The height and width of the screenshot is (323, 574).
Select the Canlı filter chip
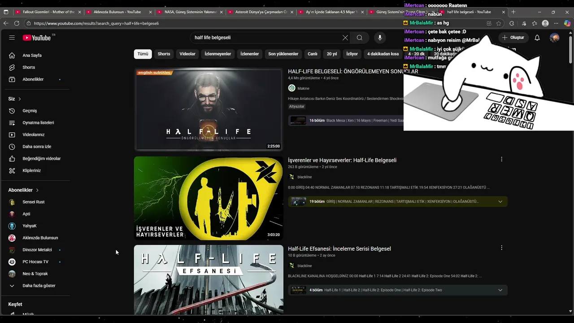tap(313, 54)
